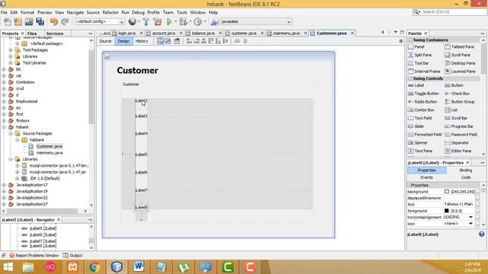
Task: Open Microsoft Word from the taskbar
Action: pyautogui.click(x=139, y=267)
